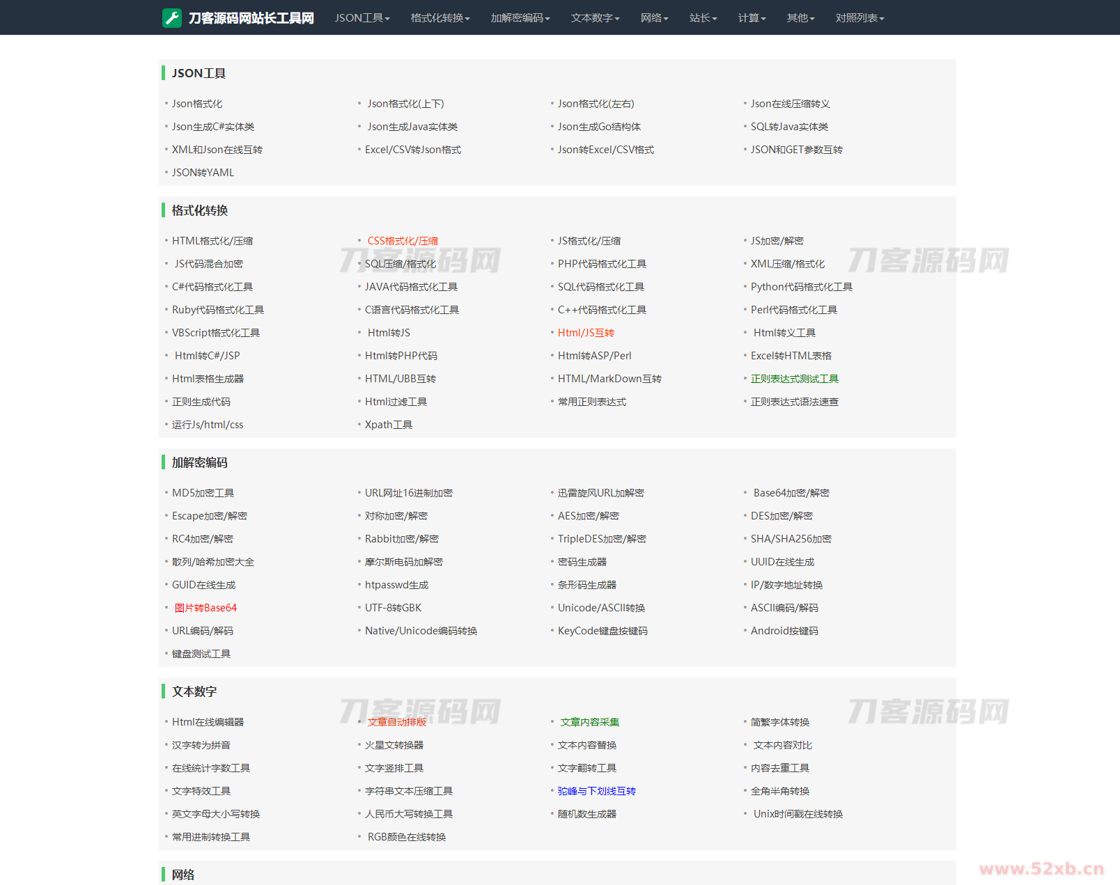Viewport: 1120px width, 885px height.
Task: Click the 刀客源码网站长工具网 site title
Action: pyautogui.click(x=251, y=18)
